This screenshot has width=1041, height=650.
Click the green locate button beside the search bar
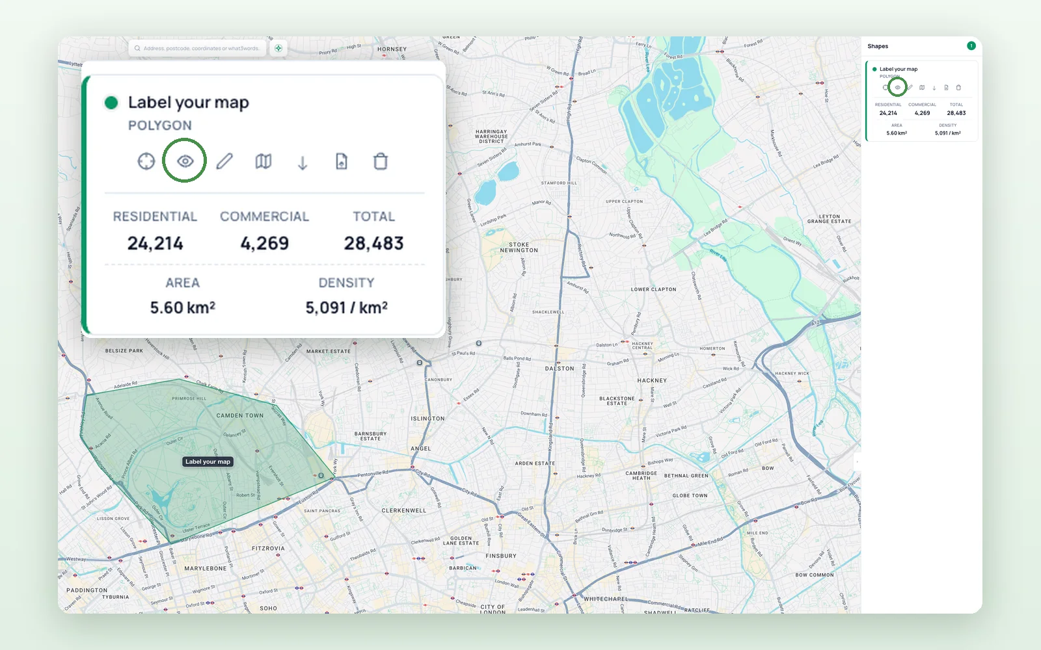coord(278,48)
